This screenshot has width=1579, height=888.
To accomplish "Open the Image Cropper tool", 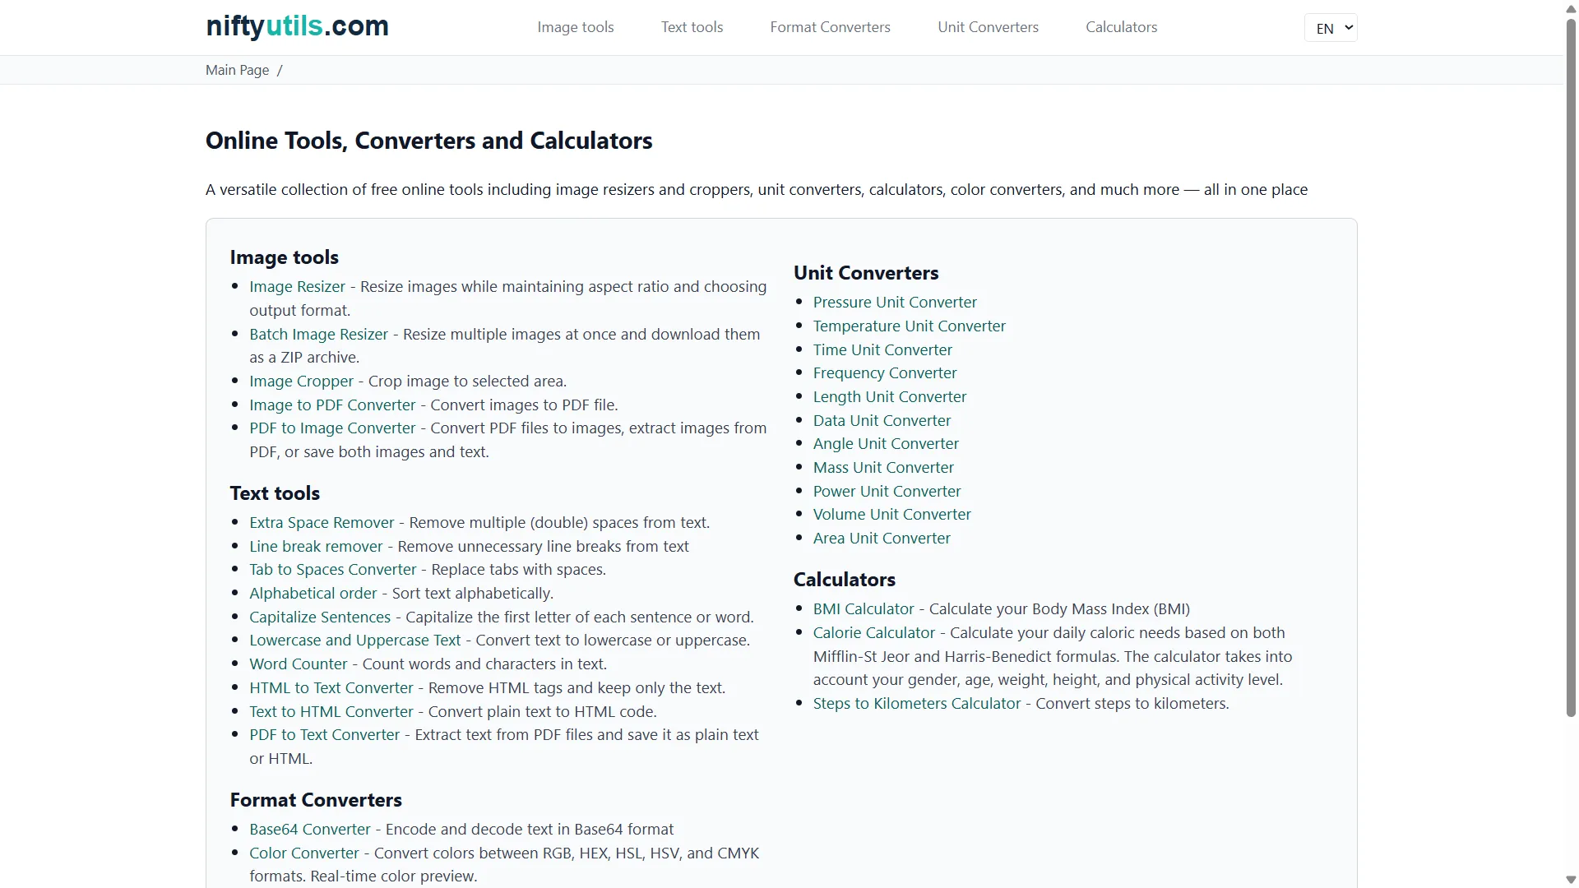I will pos(300,381).
